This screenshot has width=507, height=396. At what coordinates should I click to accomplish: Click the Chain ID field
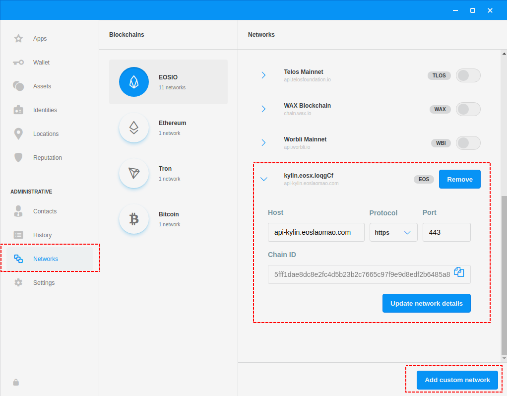(369, 274)
